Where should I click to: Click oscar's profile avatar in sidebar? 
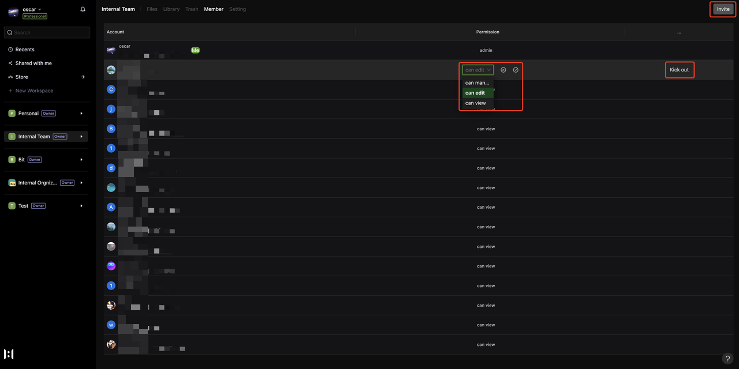(13, 12)
